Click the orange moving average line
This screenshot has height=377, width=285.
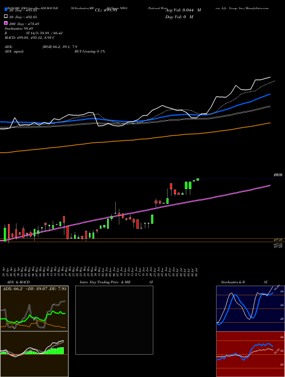click(135, 140)
